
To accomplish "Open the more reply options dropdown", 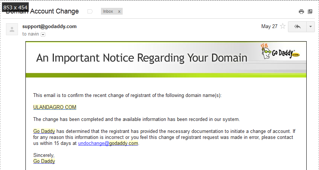I will click(x=311, y=27).
